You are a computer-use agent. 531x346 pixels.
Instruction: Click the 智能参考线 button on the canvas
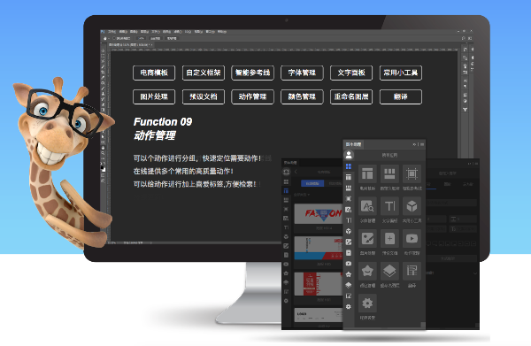252,73
